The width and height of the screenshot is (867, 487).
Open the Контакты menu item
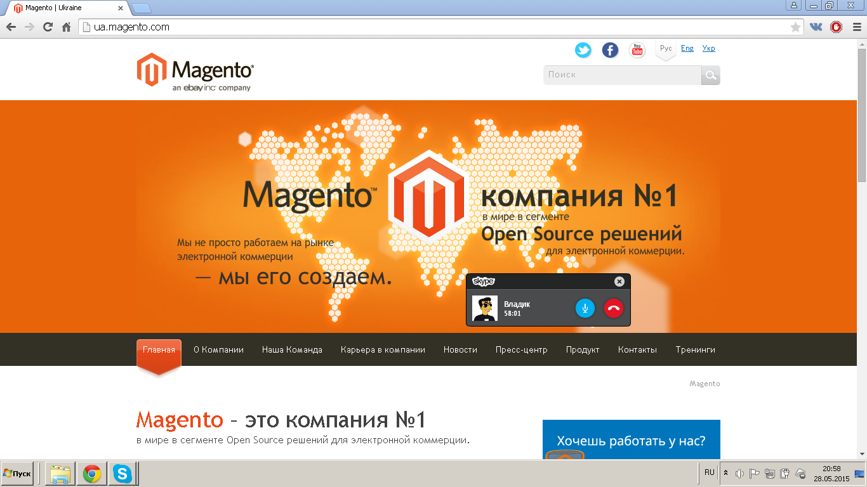pos(637,349)
